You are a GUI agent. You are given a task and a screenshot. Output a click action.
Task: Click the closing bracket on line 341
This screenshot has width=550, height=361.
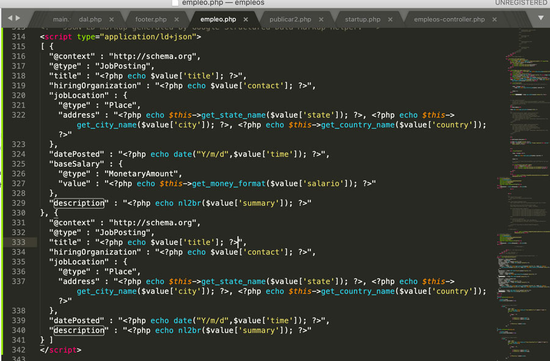(51, 340)
